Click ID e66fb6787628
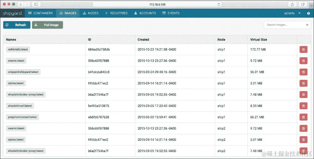 point(99,117)
